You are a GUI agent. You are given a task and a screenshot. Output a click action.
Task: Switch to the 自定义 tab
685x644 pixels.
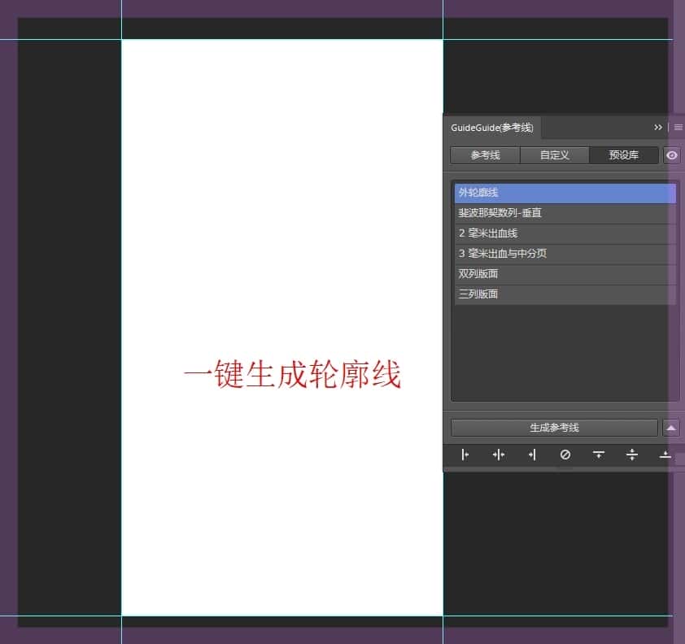pos(554,155)
